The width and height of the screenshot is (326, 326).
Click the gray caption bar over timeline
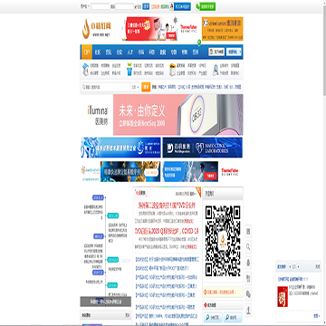coord(106,302)
